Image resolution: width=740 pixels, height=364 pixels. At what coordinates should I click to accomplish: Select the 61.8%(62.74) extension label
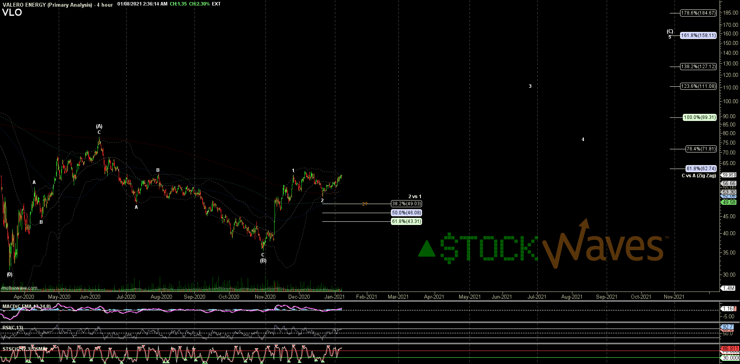pos(701,169)
